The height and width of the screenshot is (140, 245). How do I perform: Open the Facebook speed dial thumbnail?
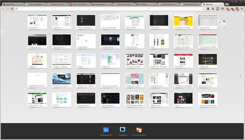(37, 22)
